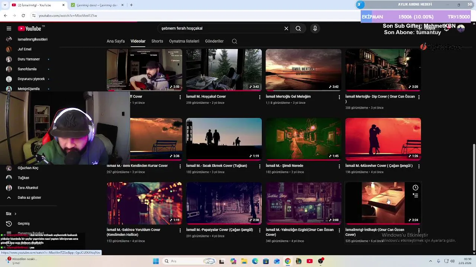Open Microsoft Edge from taskbar
476x267 pixels.
255,261
